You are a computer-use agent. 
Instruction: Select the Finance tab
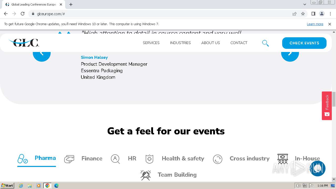click(83, 159)
